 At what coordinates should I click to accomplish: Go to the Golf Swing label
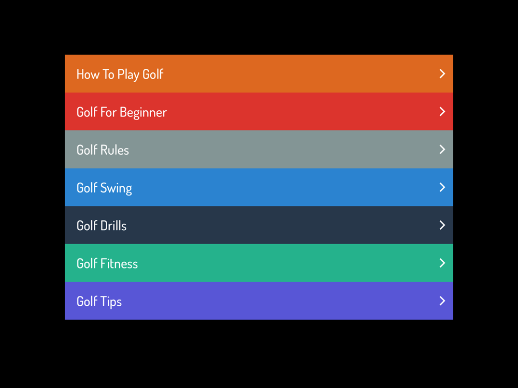pos(104,188)
